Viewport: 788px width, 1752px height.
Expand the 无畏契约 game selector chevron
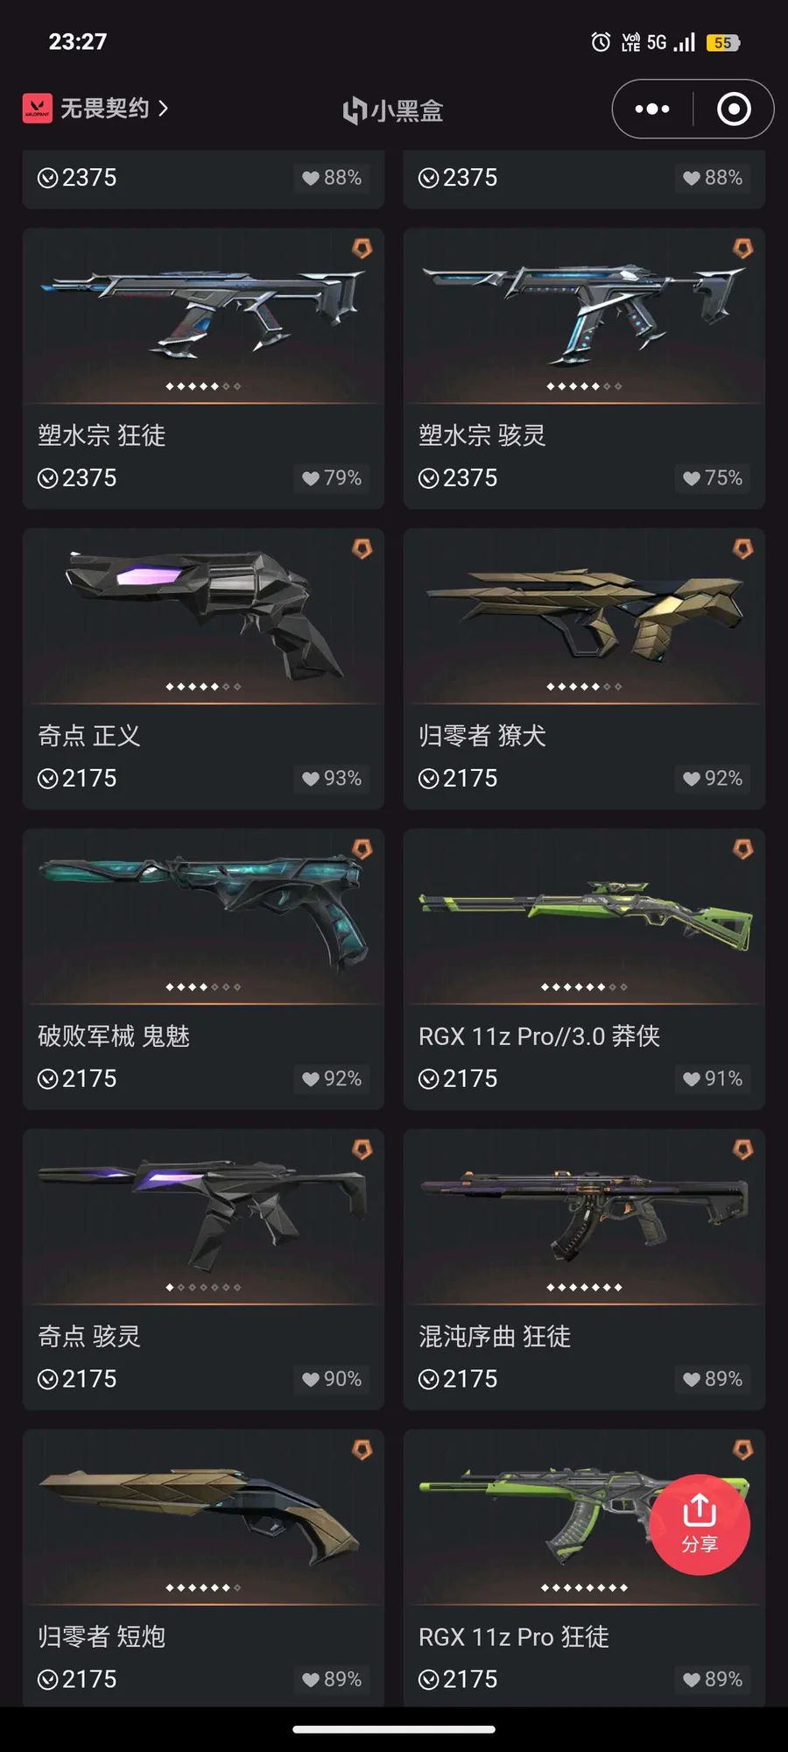click(x=163, y=109)
